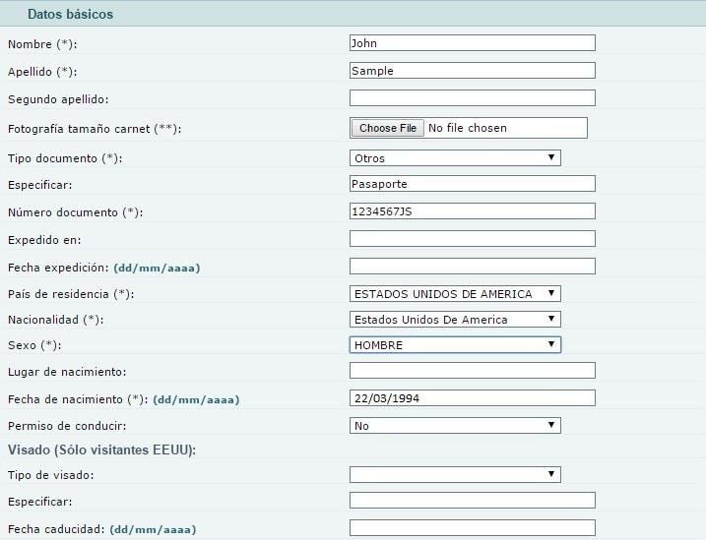Focus the empty Segundo apellido field

coord(473,98)
